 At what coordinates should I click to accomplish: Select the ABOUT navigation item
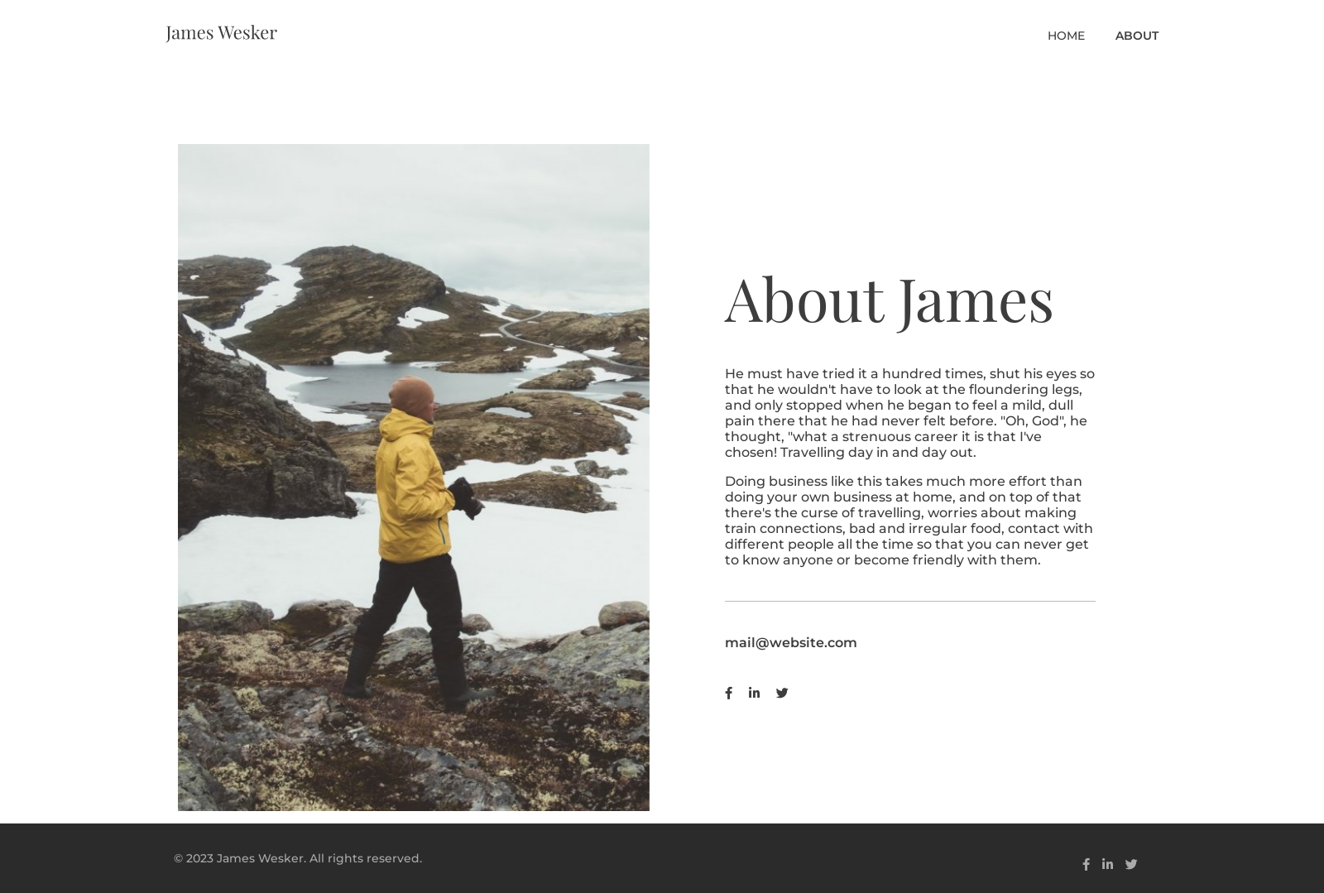pos(1136,36)
